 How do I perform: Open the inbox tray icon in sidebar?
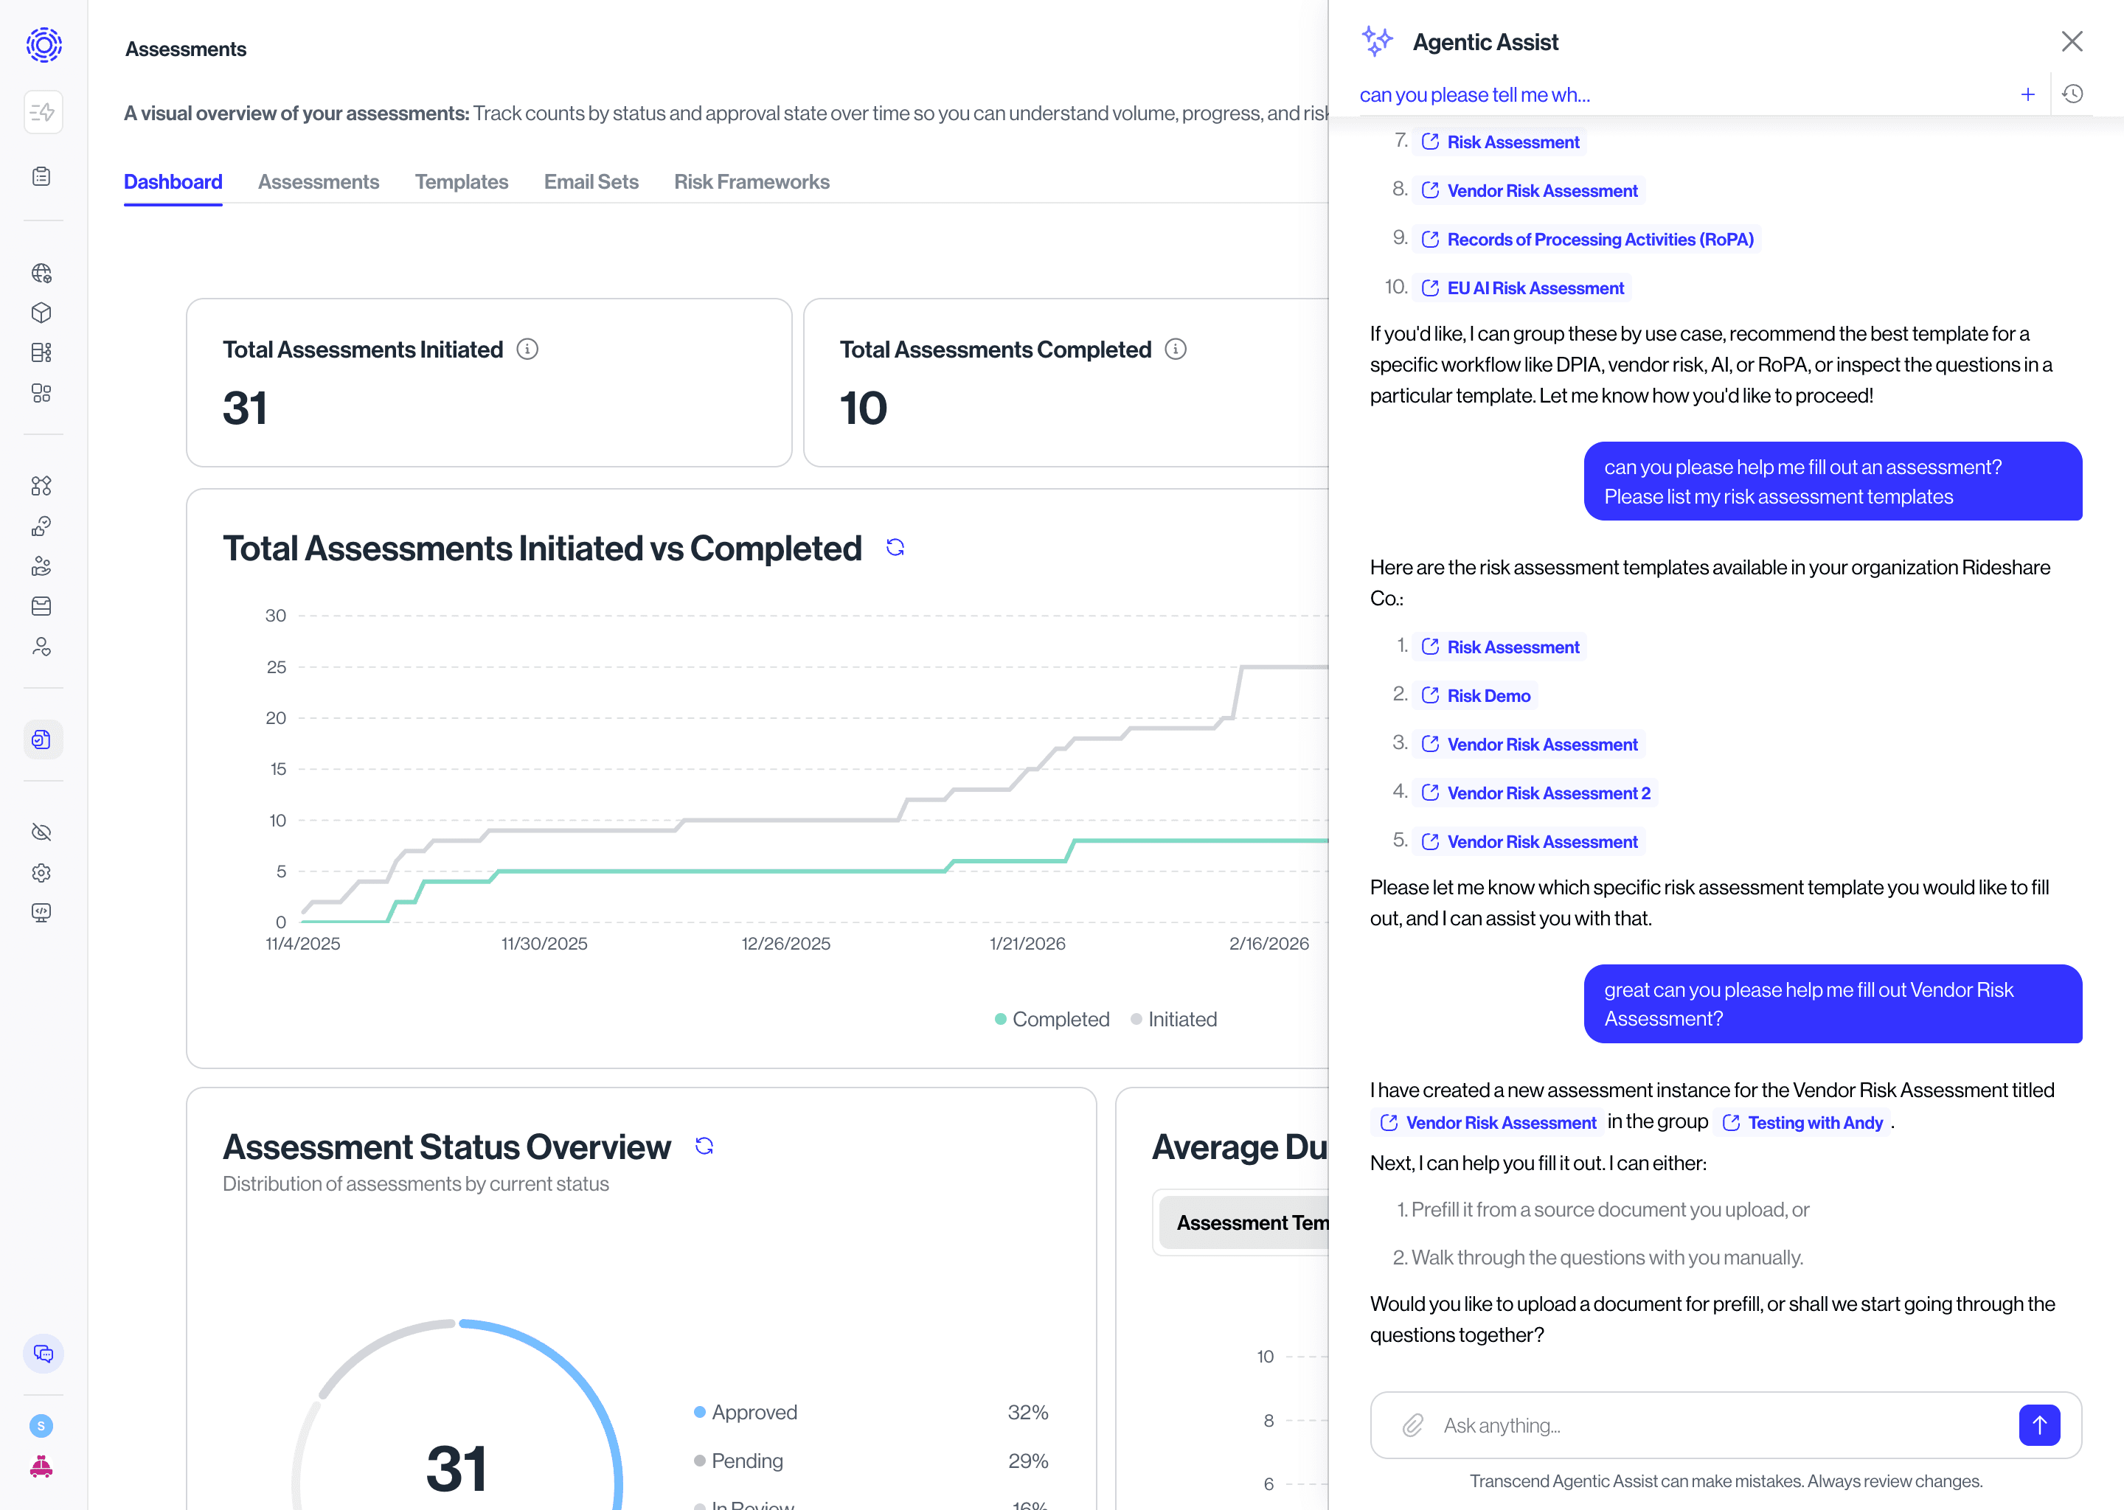point(42,606)
